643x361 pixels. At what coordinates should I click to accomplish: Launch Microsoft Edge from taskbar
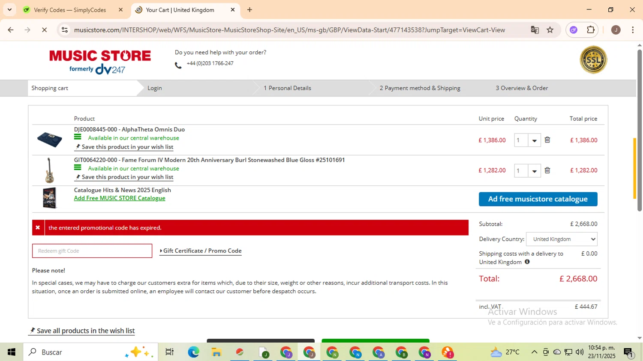point(193,352)
